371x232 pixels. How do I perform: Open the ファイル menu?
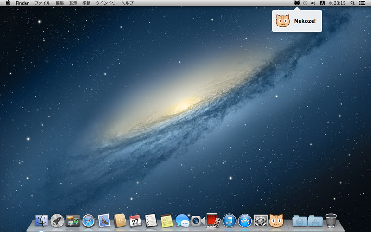coord(42,3)
